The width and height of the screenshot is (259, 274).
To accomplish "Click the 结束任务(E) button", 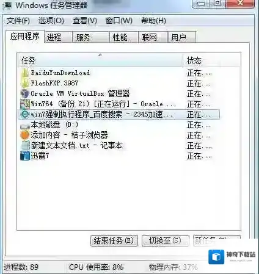I will 114,241.
